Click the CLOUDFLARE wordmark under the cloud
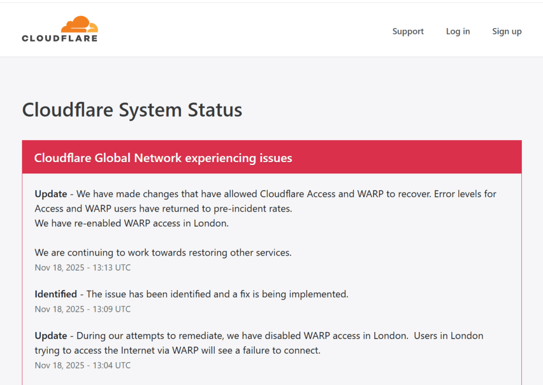543x385 pixels. (59, 38)
